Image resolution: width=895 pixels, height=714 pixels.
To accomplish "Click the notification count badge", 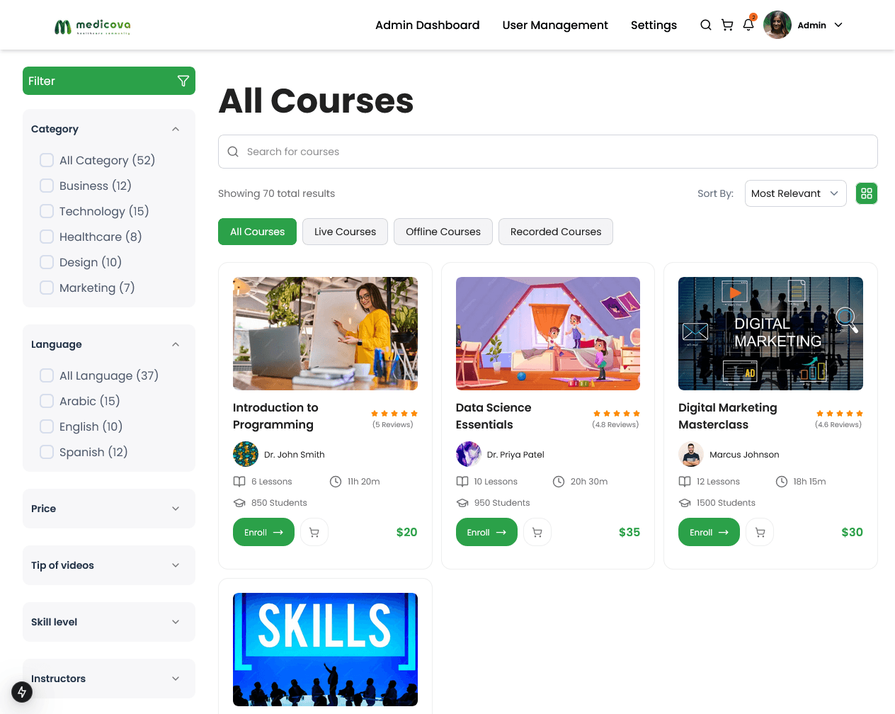I will pyautogui.click(x=753, y=16).
